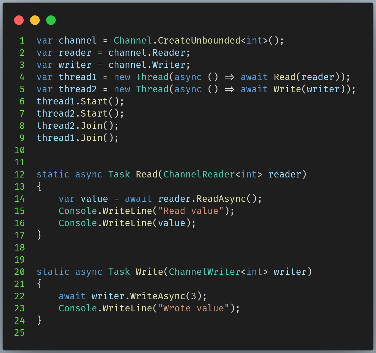Click thread1.Start() on line 6
The width and height of the screenshot is (376, 353).
pos(80,101)
